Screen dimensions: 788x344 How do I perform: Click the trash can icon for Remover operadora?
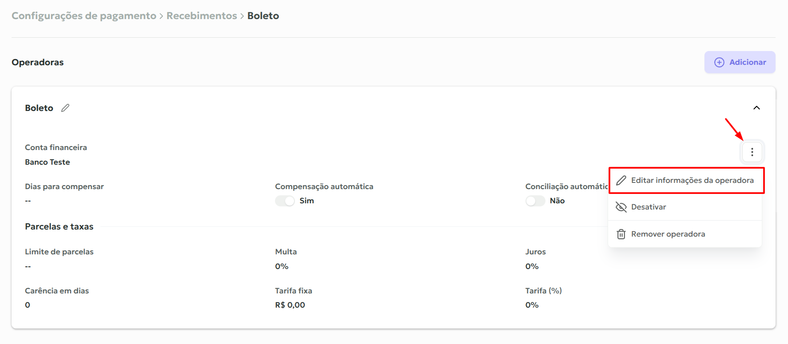621,234
